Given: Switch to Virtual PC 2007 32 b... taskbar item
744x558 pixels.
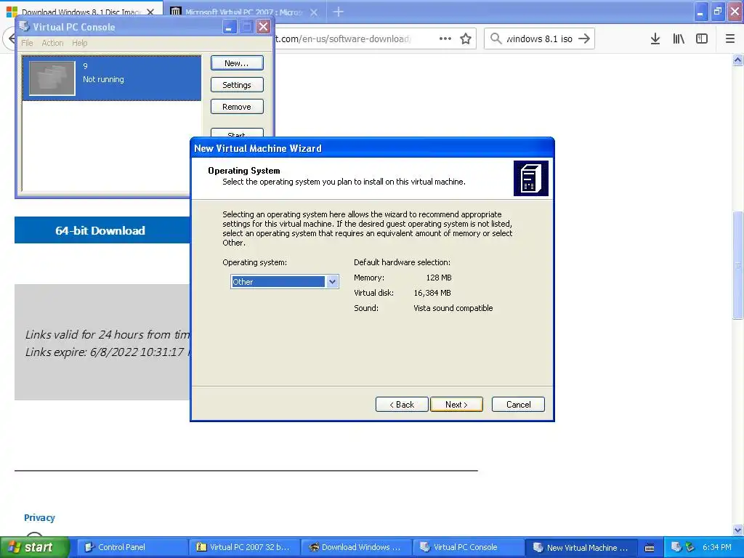Looking at the screenshot, I should pyautogui.click(x=244, y=547).
